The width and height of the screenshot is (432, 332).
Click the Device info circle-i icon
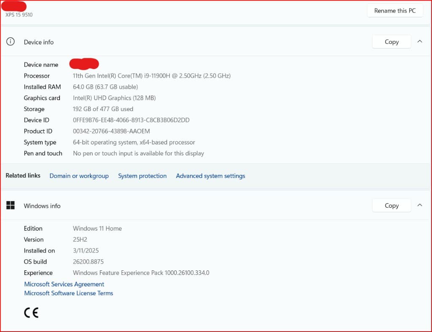click(x=11, y=42)
